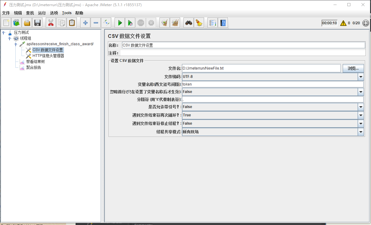Viewport: 371px width, 225px height.
Task: Select 压力测试 in the tree
Action: 21,32
